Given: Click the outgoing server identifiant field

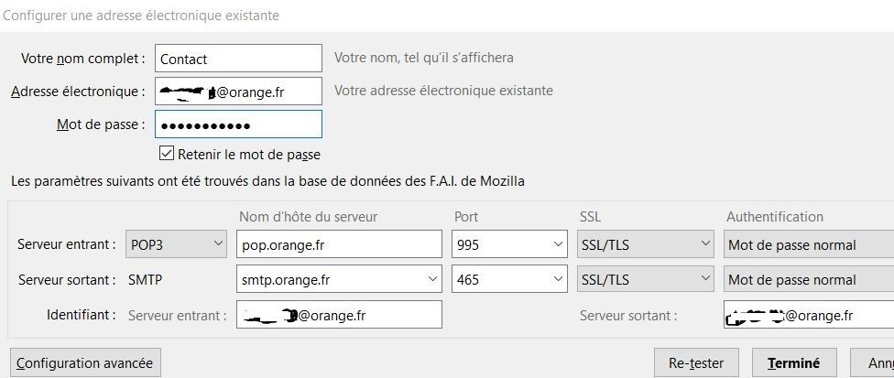Looking at the screenshot, I should tap(808, 315).
